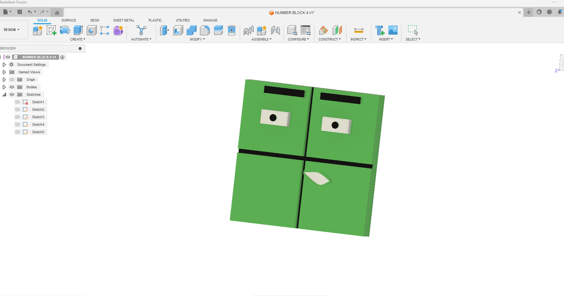Viewport: 564px width, 296px height.
Task: Switch to the MANAGE tab
Action: coord(210,20)
